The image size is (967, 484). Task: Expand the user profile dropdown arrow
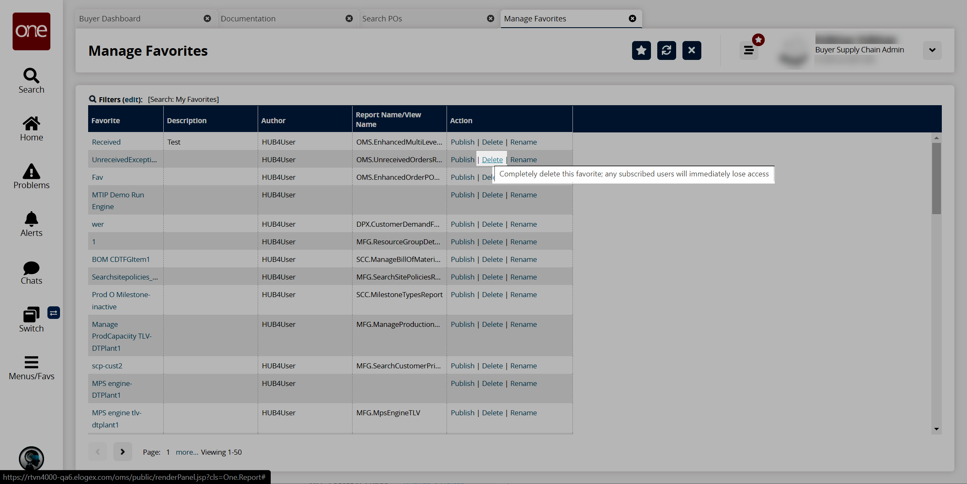932,50
